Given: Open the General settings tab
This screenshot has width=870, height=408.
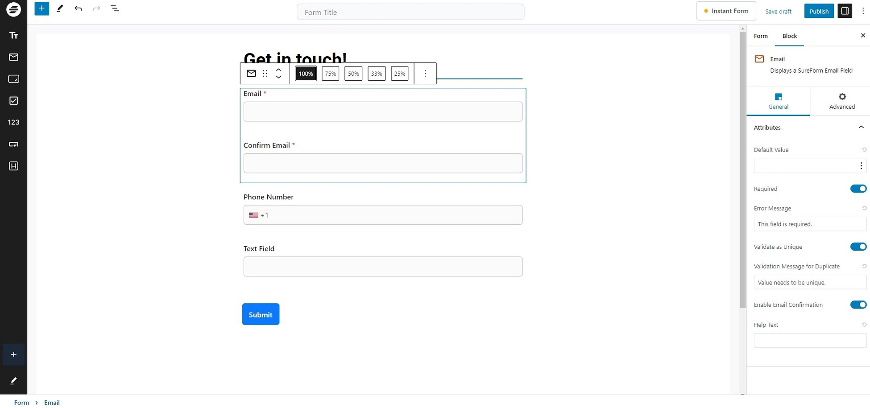Looking at the screenshot, I should [x=779, y=101].
